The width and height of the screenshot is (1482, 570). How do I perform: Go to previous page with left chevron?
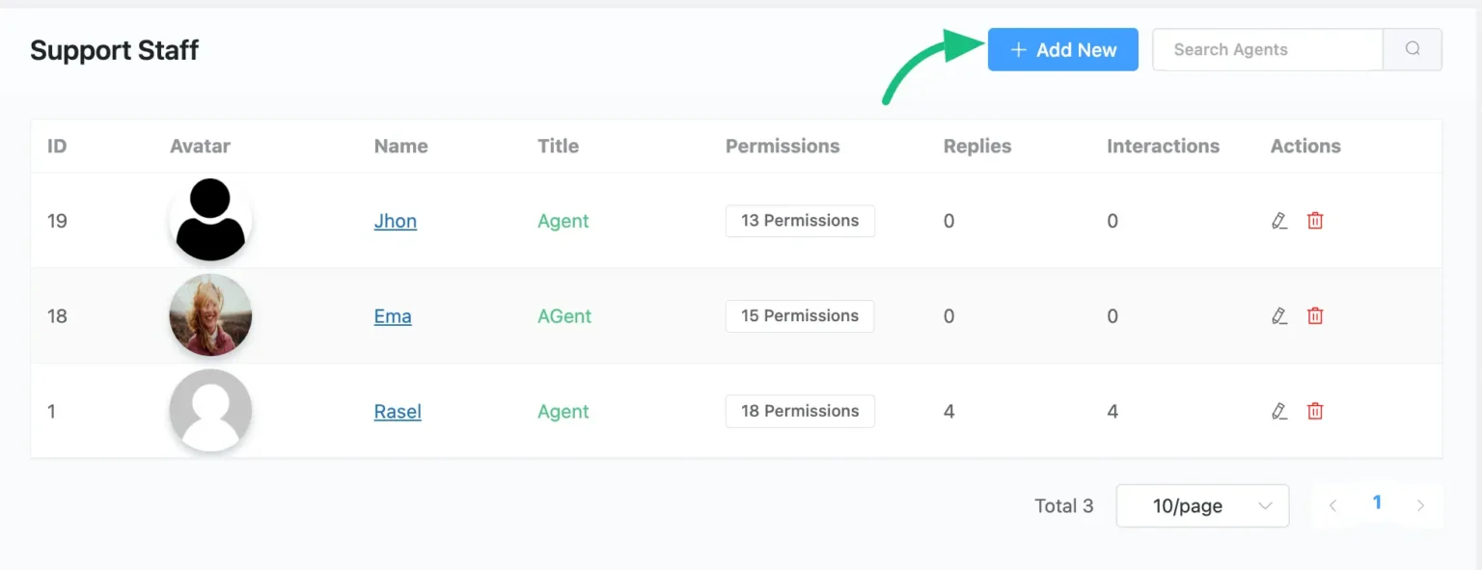point(1332,505)
